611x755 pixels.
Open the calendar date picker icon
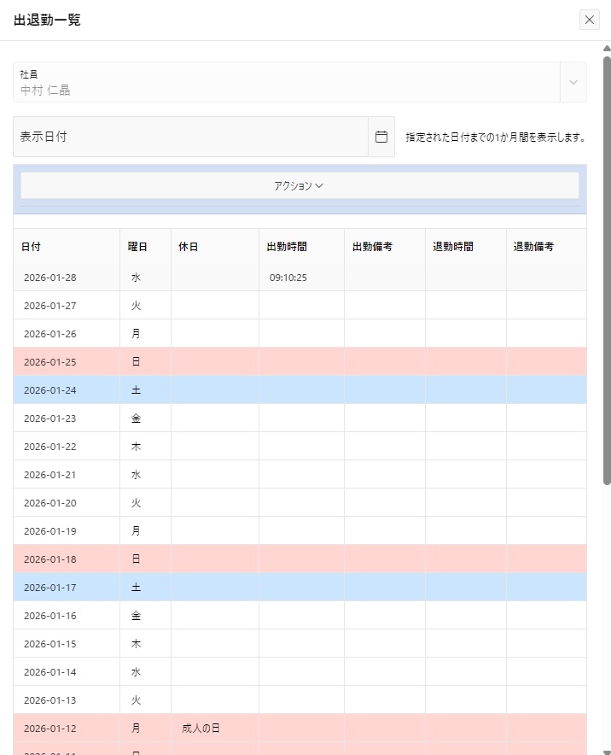[x=381, y=137]
